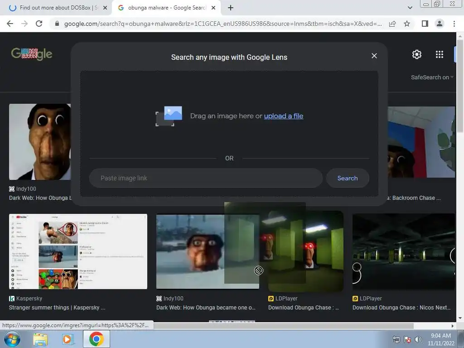Open the Chrome profile avatar
The width and height of the screenshot is (464, 348).
point(440,24)
